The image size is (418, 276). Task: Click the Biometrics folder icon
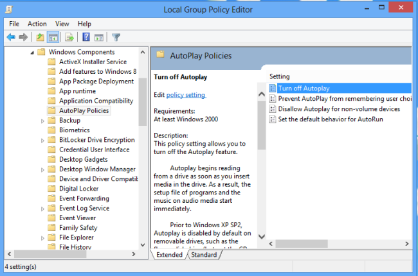[x=51, y=130]
